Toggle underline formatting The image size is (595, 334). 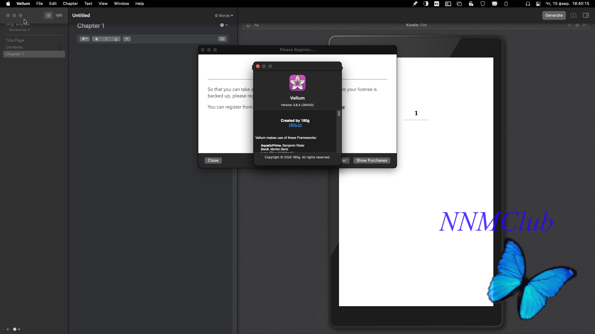(x=116, y=39)
